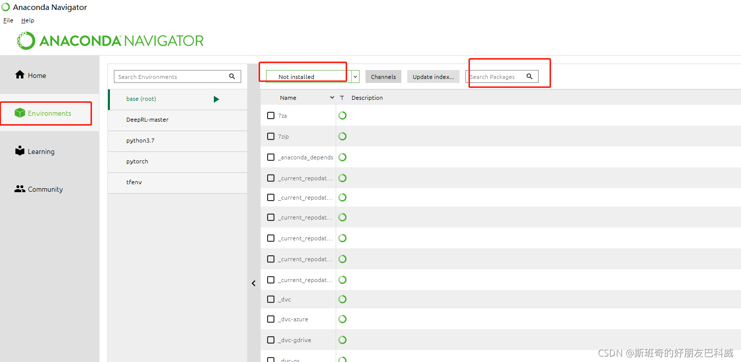Mark the _anaconda_depends checkbox

click(x=271, y=157)
